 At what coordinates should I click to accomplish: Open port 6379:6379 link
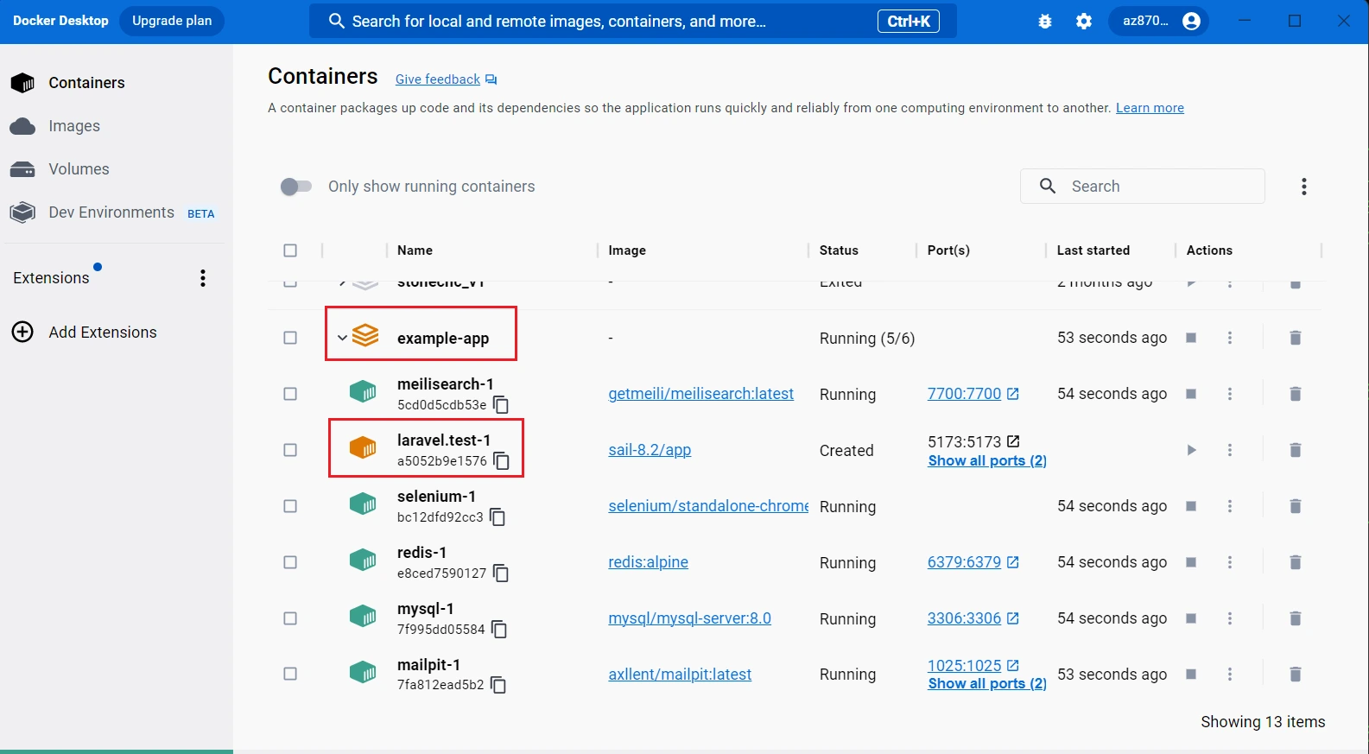(x=973, y=562)
